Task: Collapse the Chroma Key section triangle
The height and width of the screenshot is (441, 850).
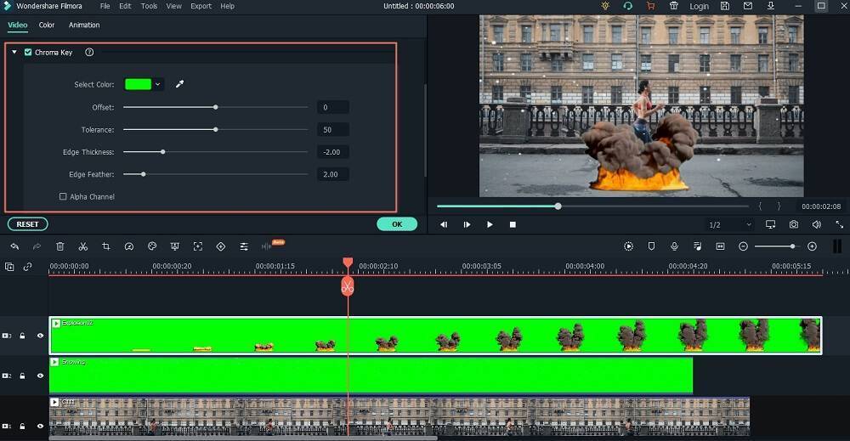Action: click(x=14, y=53)
